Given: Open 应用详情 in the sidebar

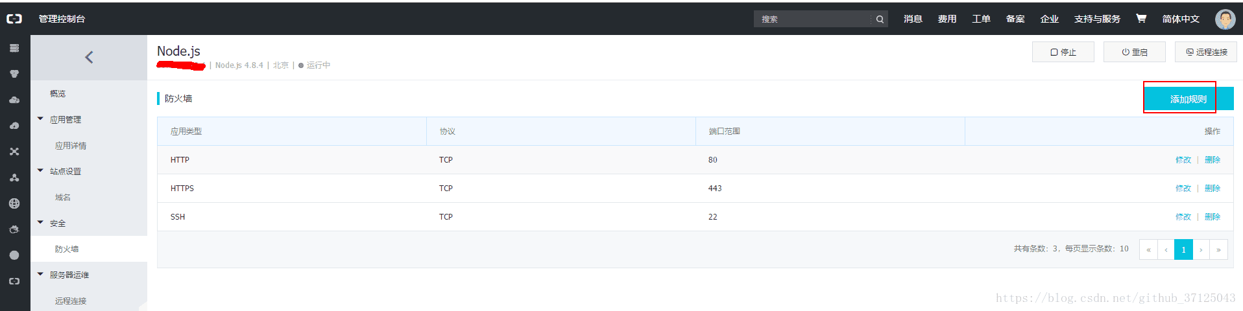Looking at the screenshot, I should [71, 146].
